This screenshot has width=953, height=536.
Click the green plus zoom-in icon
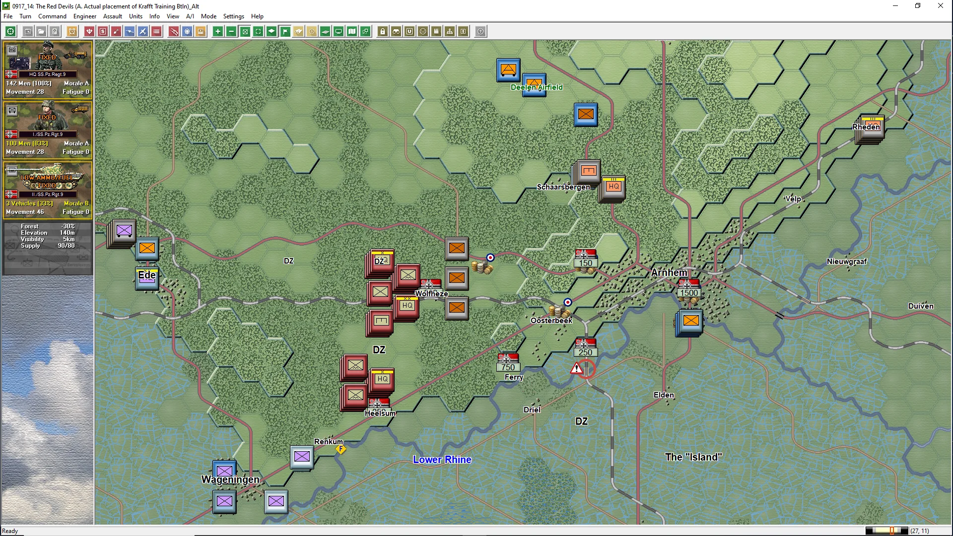[218, 32]
